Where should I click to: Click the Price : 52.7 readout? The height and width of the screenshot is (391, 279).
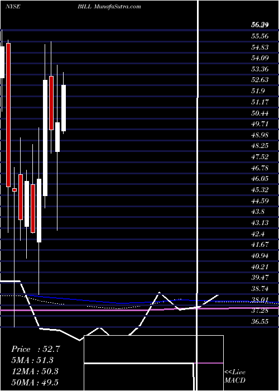point(36,349)
